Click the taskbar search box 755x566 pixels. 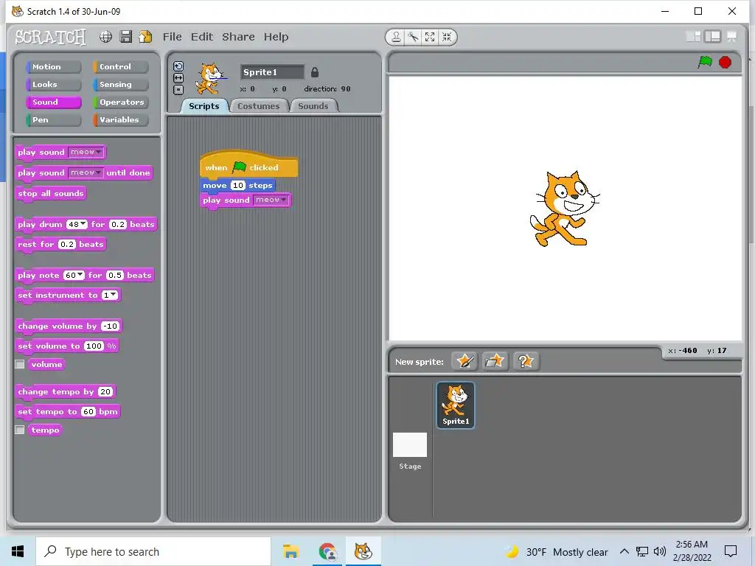pos(153,551)
